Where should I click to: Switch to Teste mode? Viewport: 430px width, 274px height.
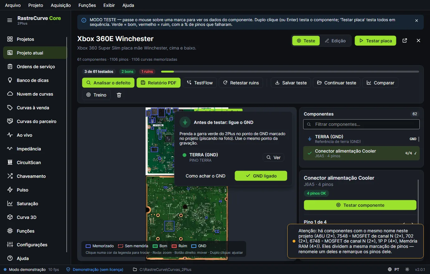[306, 41]
